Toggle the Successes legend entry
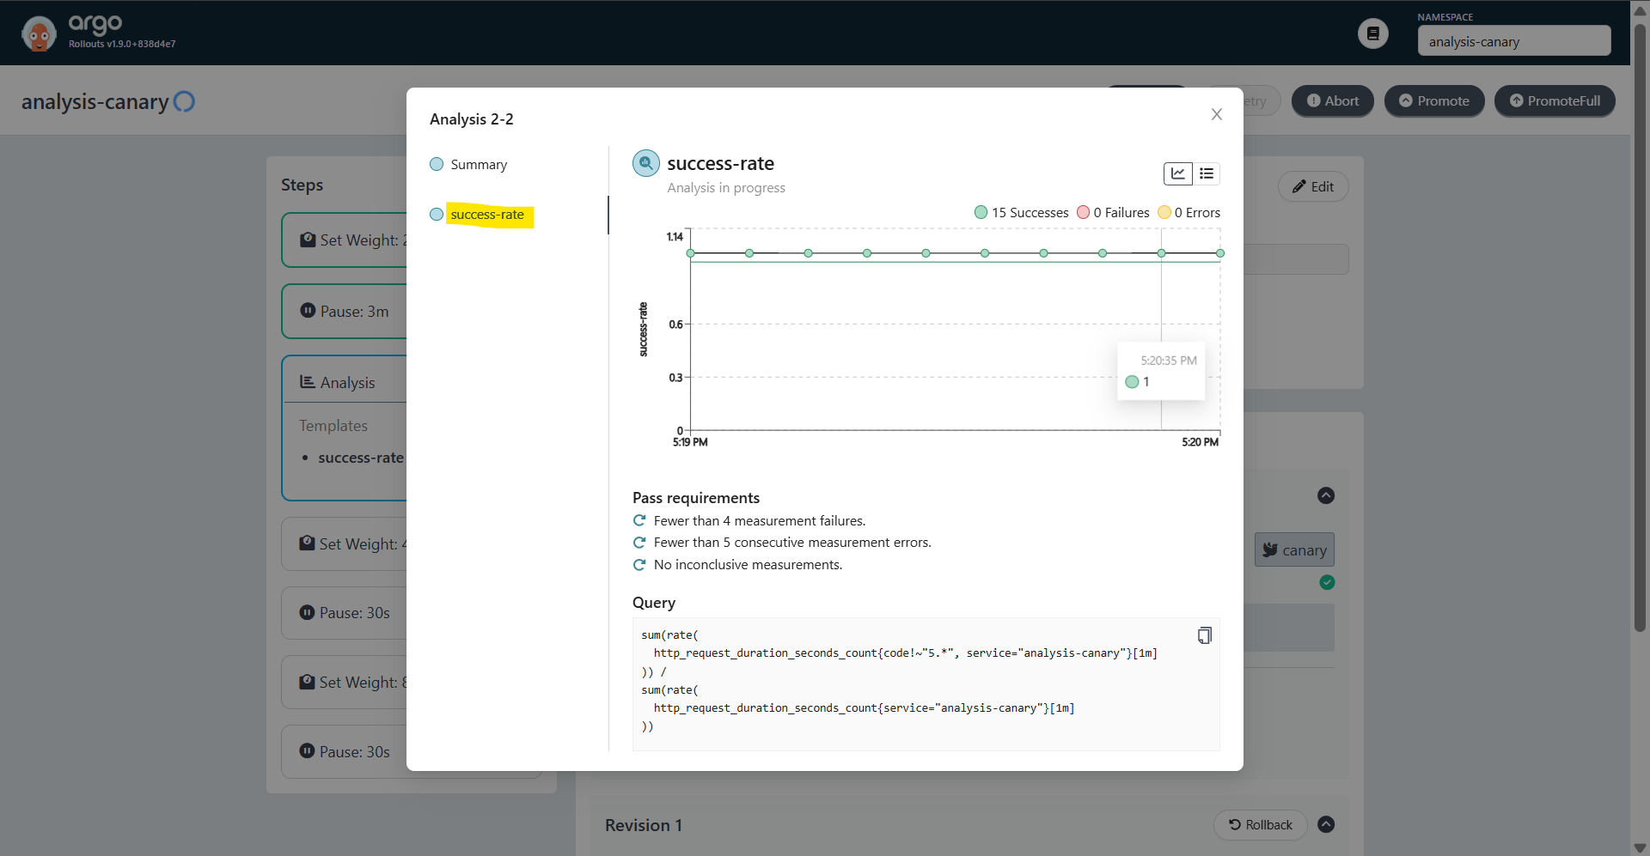 (x=1021, y=212)
